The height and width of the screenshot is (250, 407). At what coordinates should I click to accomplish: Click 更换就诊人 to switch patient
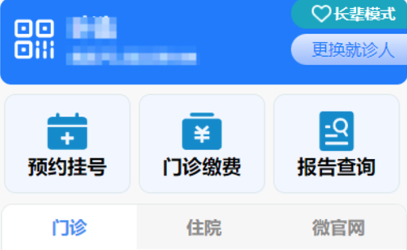coord(349,49)
